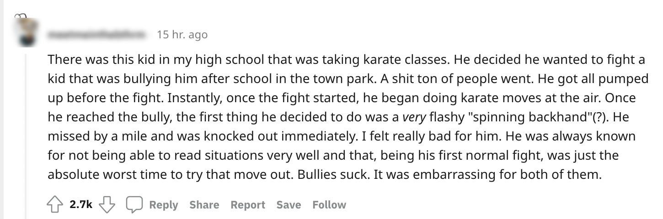663x219 pixels.
Task: Open the "15 hr. ago" timestamp permalink
Action: (x=182, y=34)
